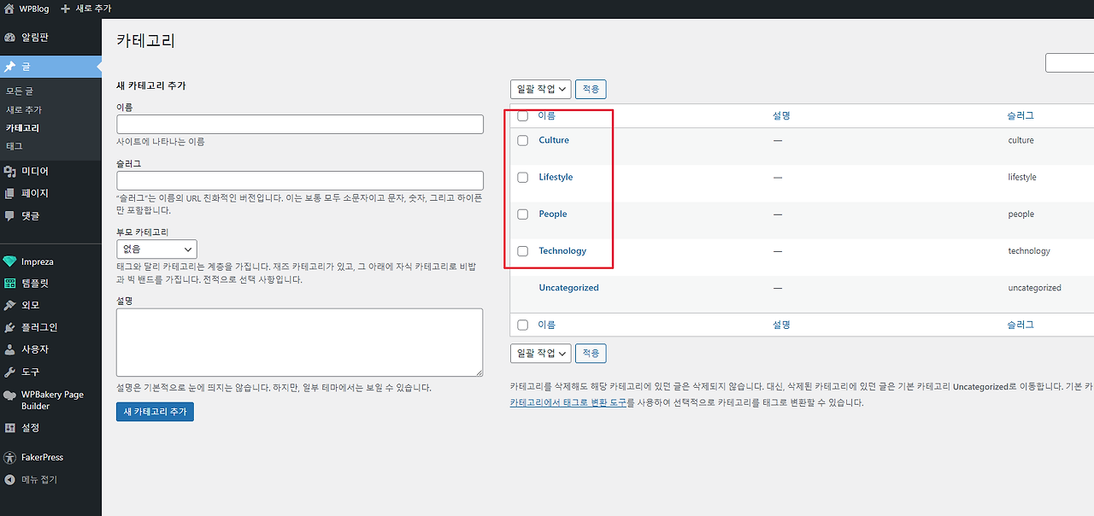1094x516 pixels.
Task: Open 모든 글 submenu item
Action: 20,91
